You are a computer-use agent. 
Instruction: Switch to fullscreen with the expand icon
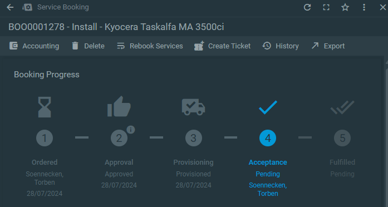[326, 7]
